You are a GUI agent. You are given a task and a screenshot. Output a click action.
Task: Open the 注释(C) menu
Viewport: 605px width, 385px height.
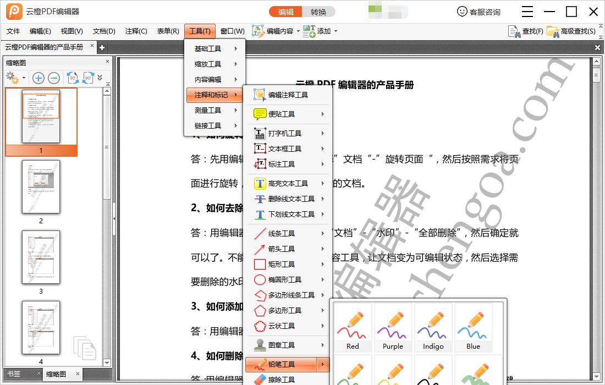tap(136, 31)
